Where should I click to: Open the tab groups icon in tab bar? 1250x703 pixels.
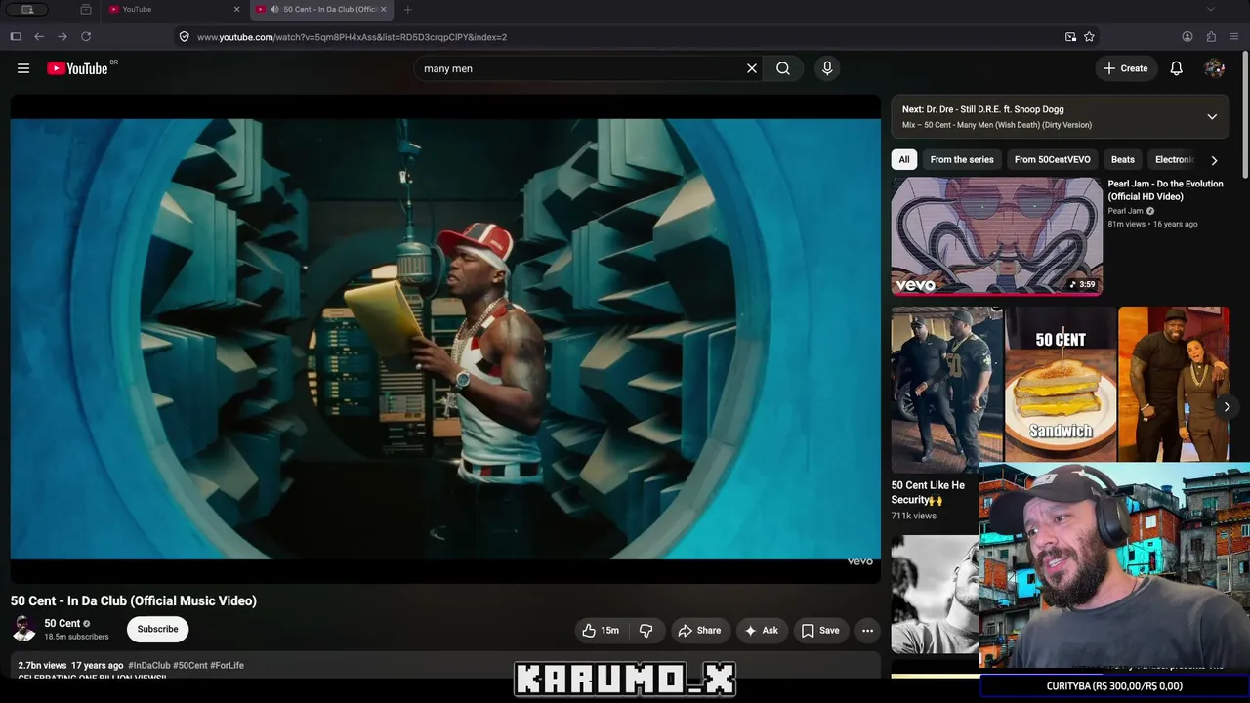[86, 9]
